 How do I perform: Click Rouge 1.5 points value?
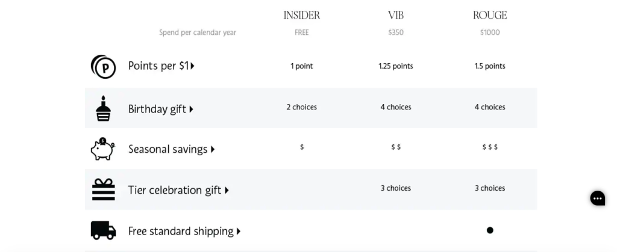click(490, 66)
